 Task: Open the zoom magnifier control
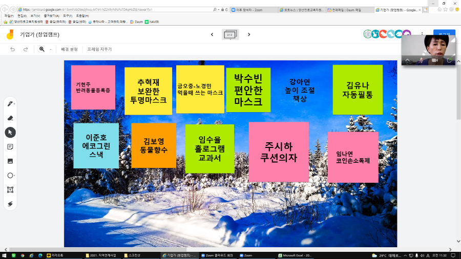pyautogui.click(x=42, y=49)
